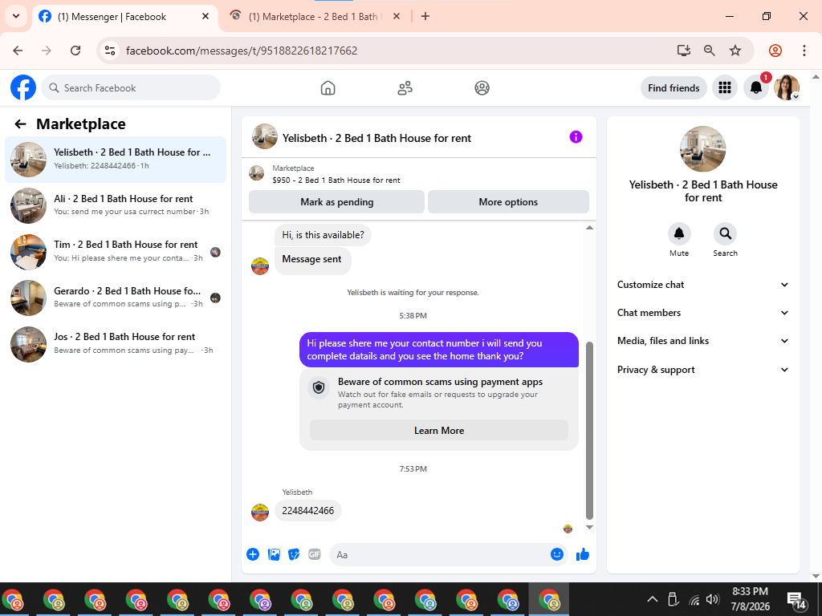Show hidden system tray icons

pos(652,599)
